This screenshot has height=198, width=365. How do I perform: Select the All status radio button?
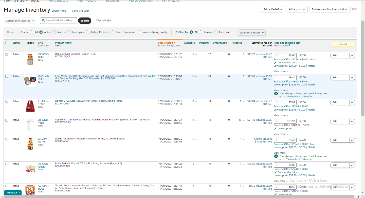pyautogui.click(x=32, y=32)
